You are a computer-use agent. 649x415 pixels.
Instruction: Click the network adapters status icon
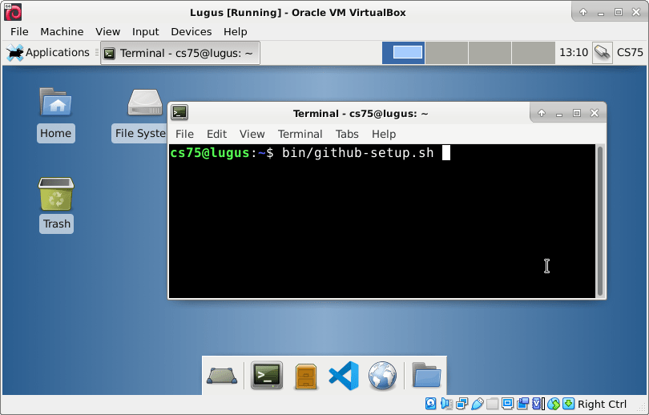tap(462, 404)
